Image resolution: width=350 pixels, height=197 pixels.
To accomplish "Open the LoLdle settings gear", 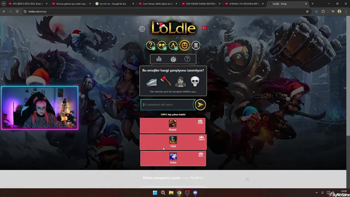I will 142,29.
